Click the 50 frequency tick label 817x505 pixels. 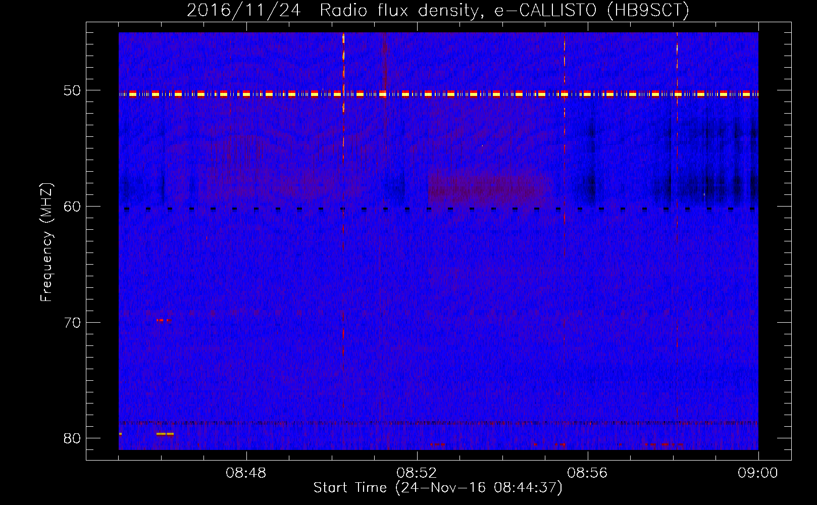[72, 90]
